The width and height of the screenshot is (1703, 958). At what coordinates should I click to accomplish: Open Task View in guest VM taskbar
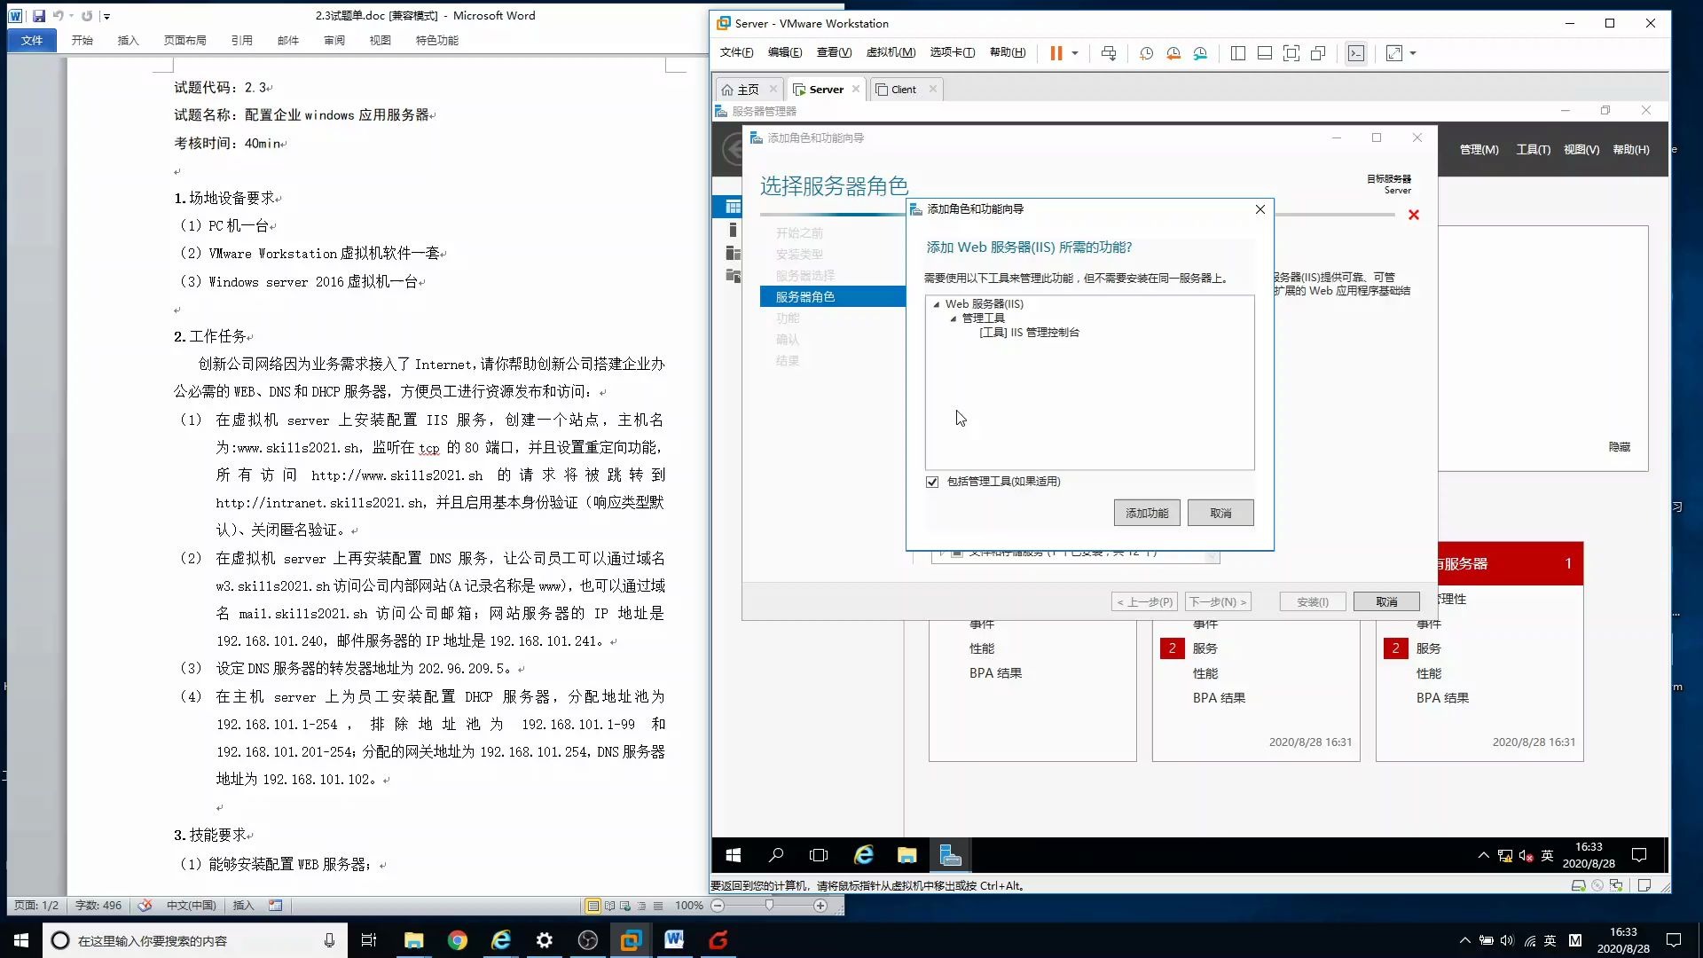coord(819,855)
